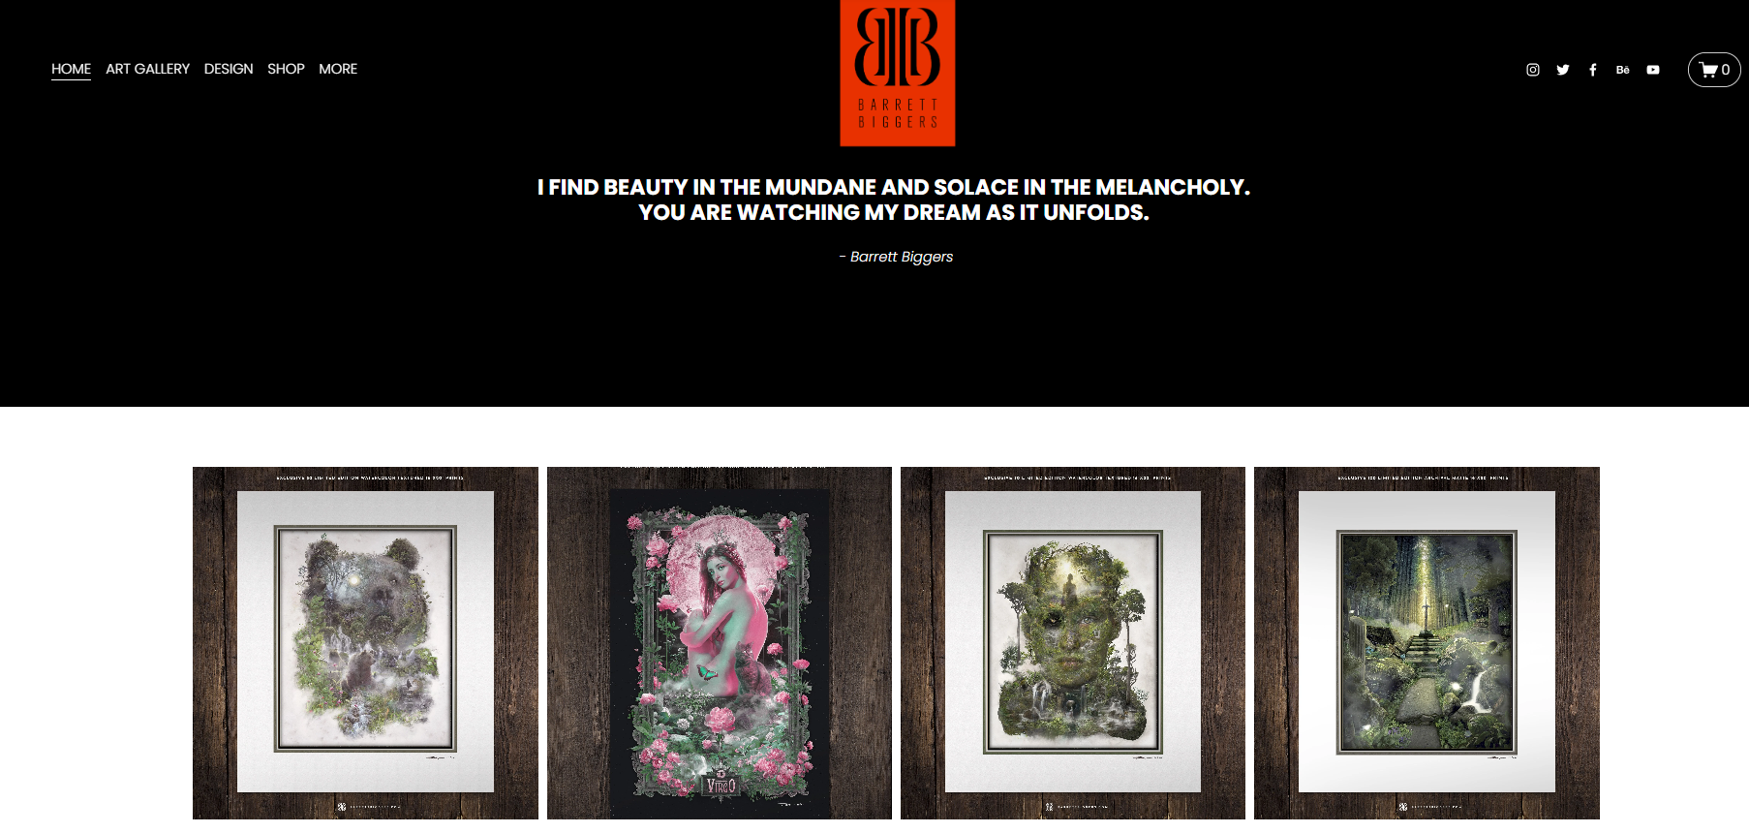Visit the Facebook page icon
The height and width of the screenshot is (833, 1749).
coord(1592,70)
